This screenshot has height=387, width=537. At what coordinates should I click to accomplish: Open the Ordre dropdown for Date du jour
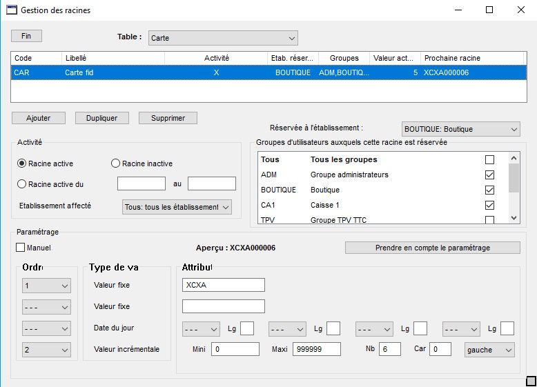[x=46, y=328]
